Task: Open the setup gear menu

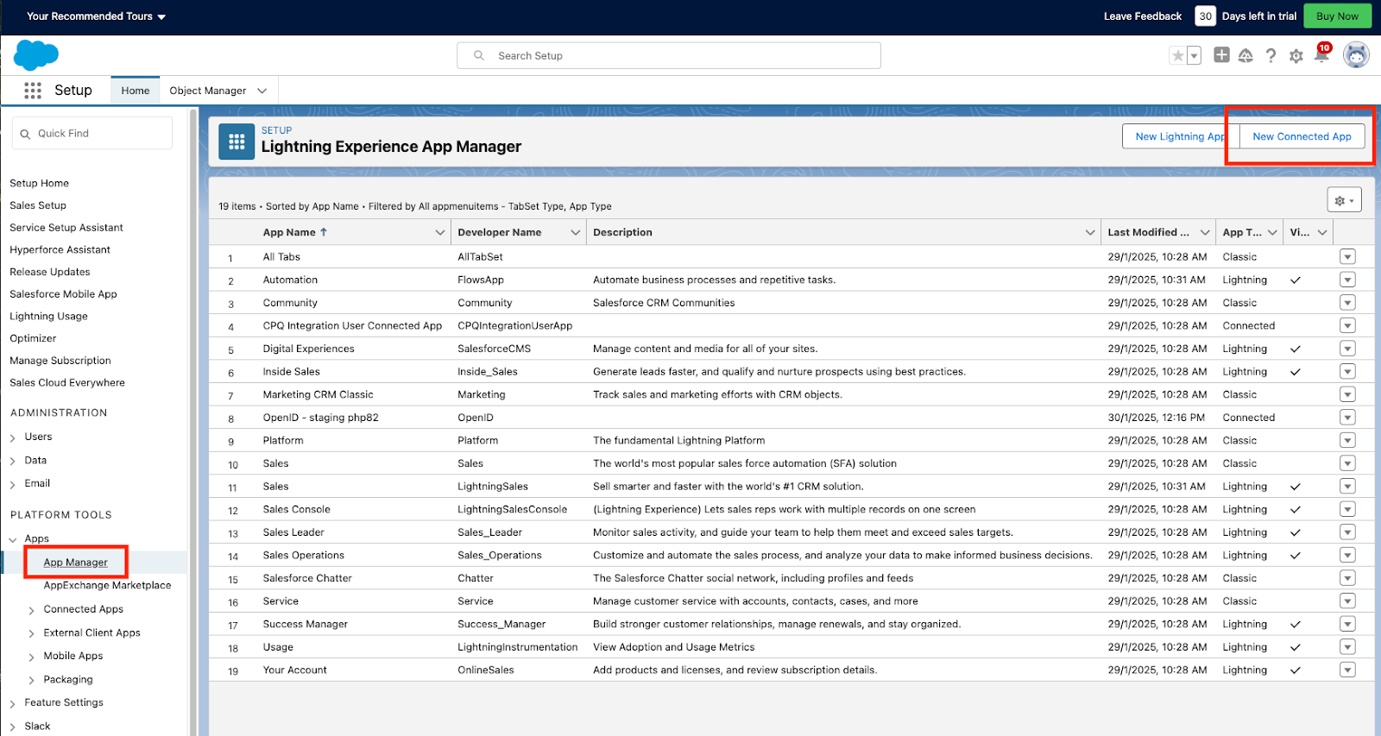Action: point(1296,56)
